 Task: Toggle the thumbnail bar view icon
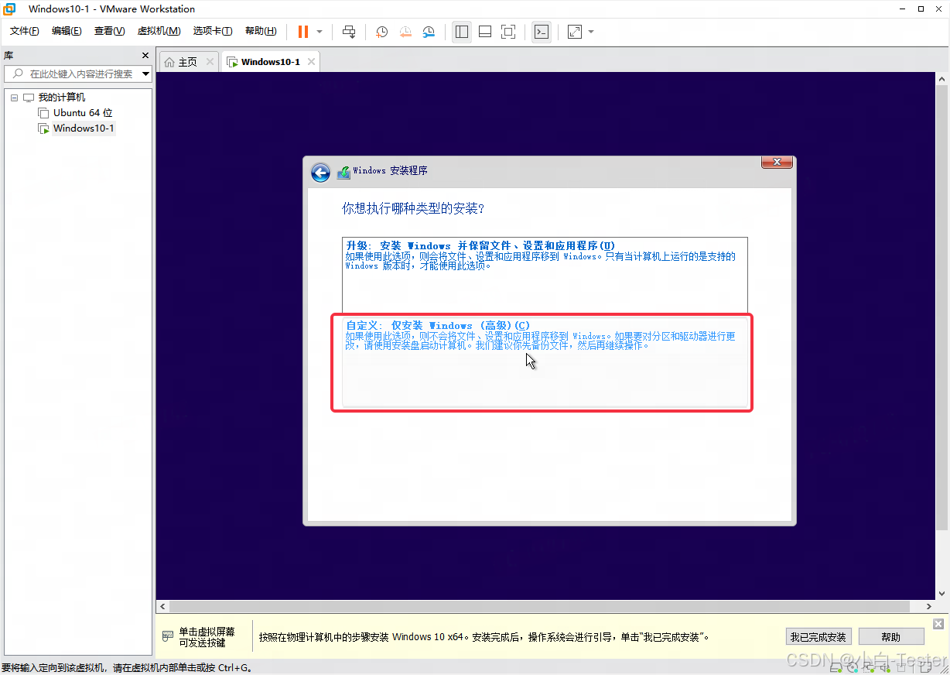pyautogui.click(x=485, y=32)
